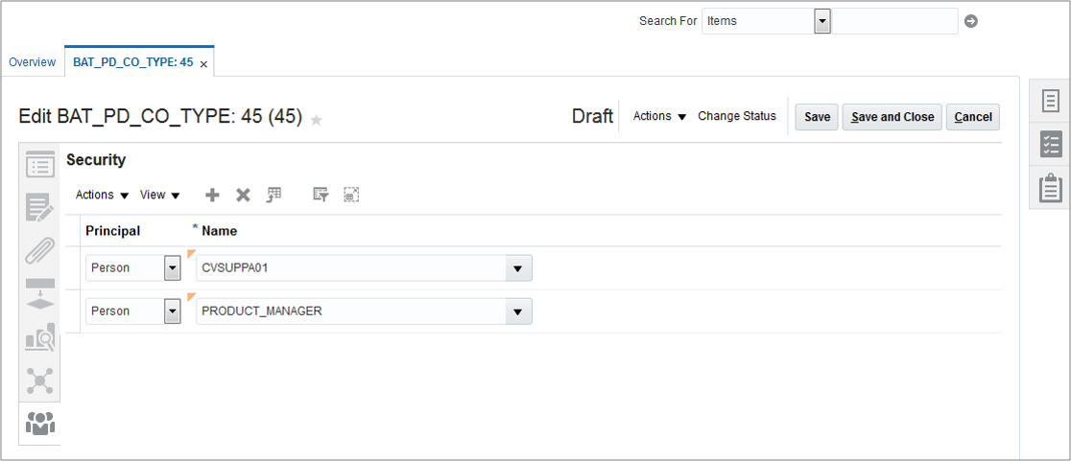This screenshot has width=1071, height=461.
Task: Expand the Name dropdown for PRODUCT_MANAGER
Action: [x=518, y=311]
